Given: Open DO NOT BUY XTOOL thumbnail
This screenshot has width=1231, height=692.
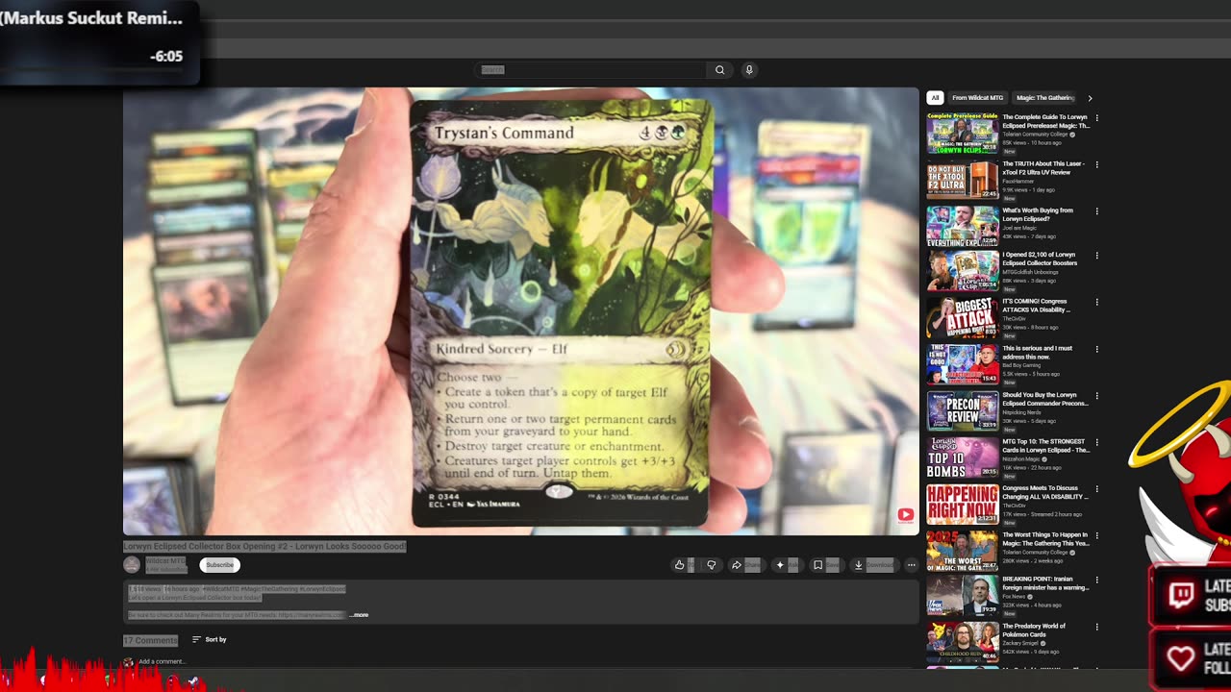Looking at the screenshot, I should 963,180.
